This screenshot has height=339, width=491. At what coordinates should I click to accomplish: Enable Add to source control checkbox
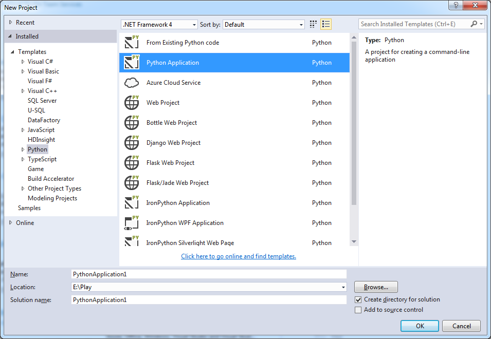(x=358, y=310)
